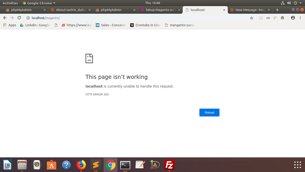
Task: Click the php extension icon
Action: (x=268, y=18)
